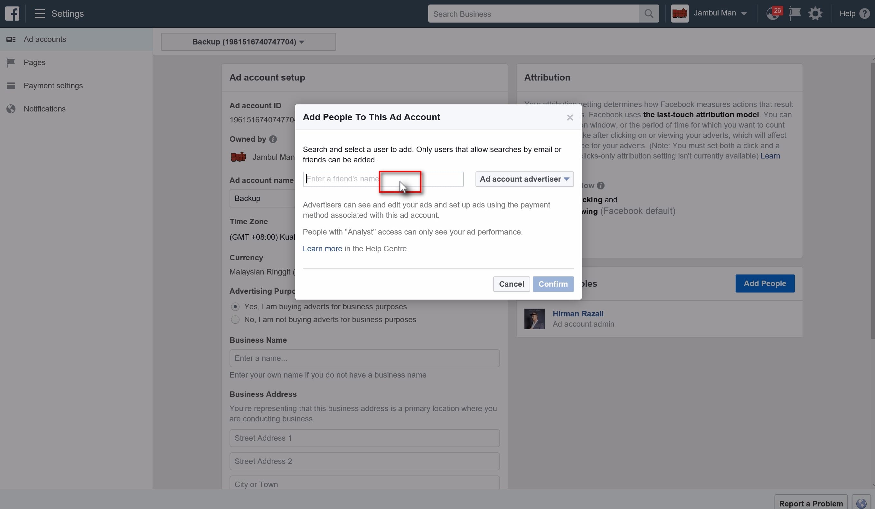Open the hamburger menu beside Settings
Viewport: 875px width, 509px height.
40,14
